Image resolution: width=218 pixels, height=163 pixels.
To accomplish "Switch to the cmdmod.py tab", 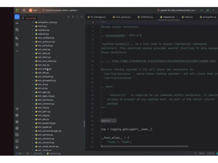I will pyautogui.click(x=145, y=17).
